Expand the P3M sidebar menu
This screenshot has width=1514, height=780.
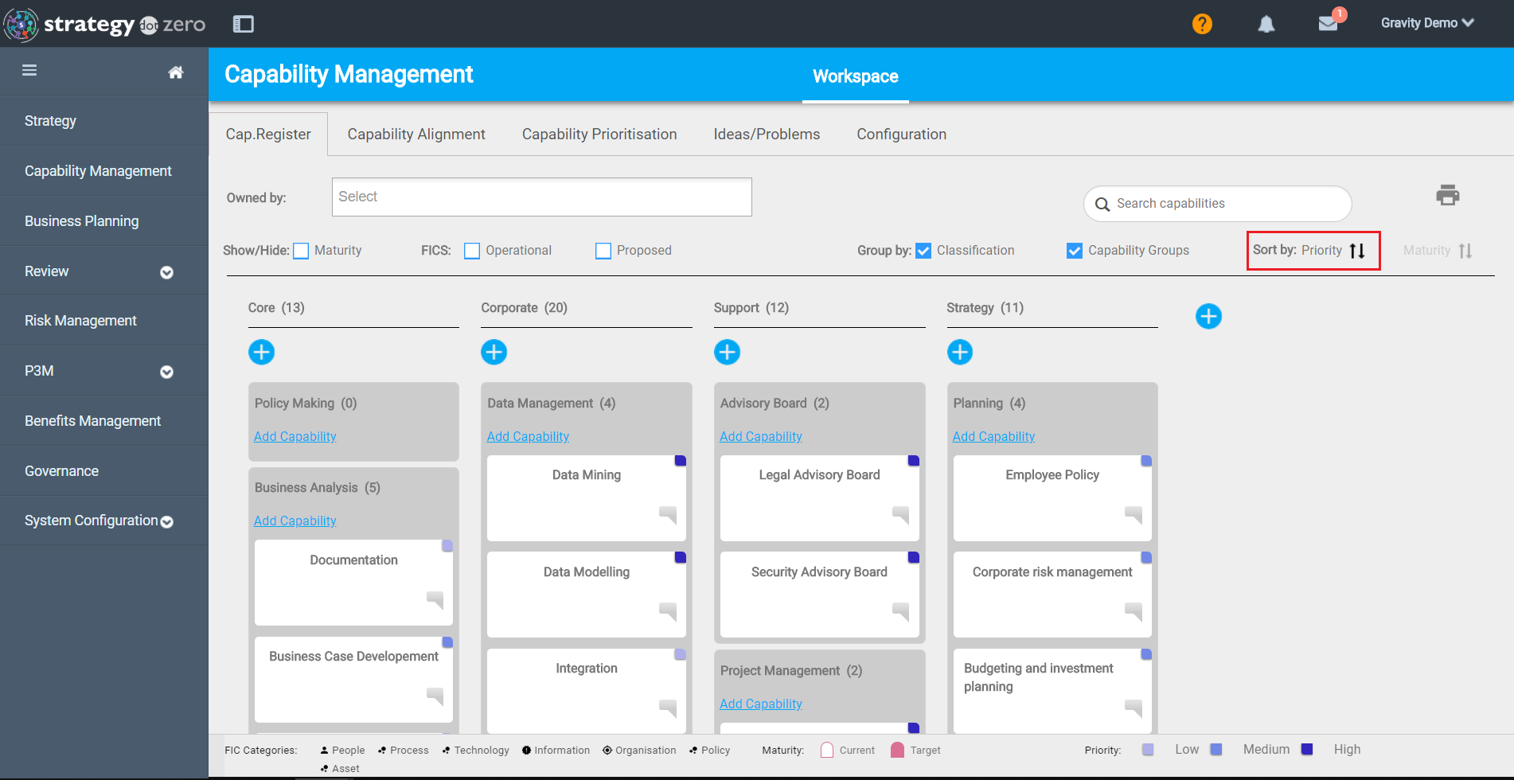(166, 372)
